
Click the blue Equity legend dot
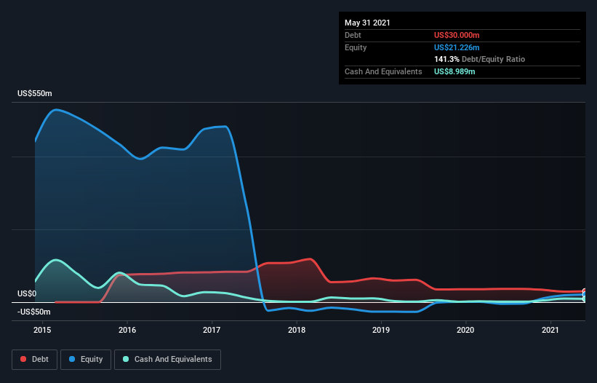pyautogui.click(x=72, y=359)
